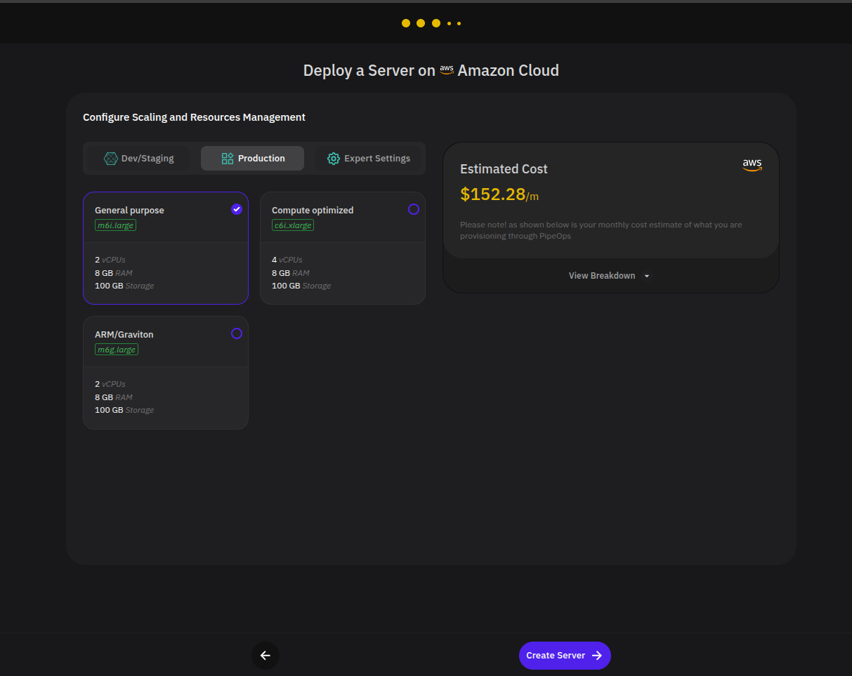Click the monthly cost estimate note text
Screen dimensions: 852x676
(601, 230)
